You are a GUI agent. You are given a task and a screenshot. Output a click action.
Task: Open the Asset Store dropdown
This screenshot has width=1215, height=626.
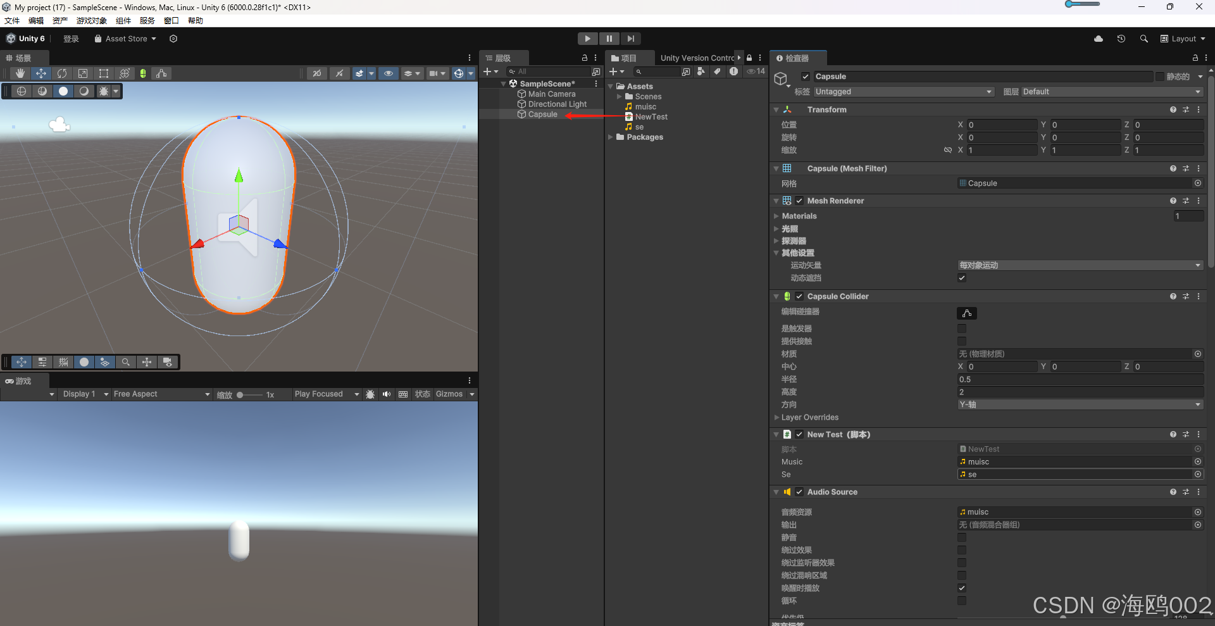coord(125,39)
